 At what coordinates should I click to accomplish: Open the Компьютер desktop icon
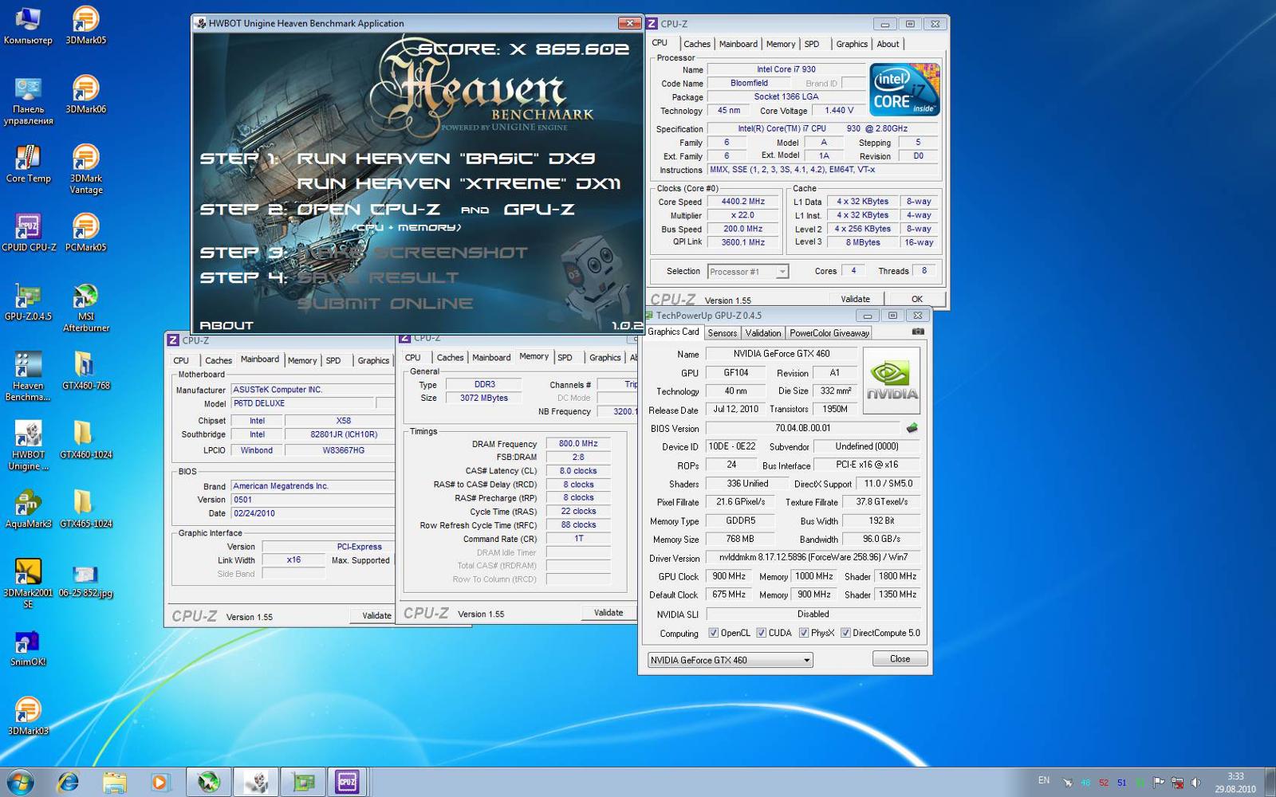(x=28, y=26)
